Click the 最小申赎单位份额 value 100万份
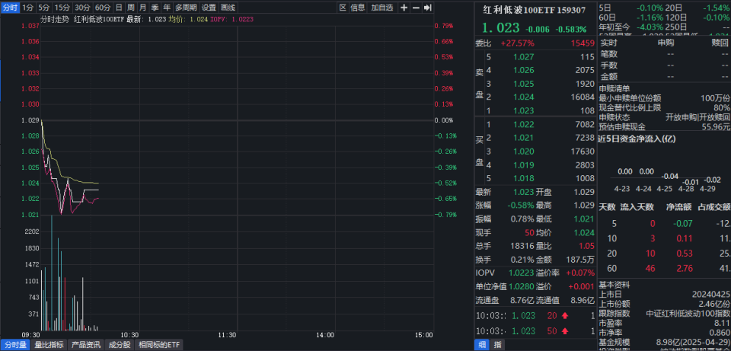731x351 pixels. tap(715, 98)
